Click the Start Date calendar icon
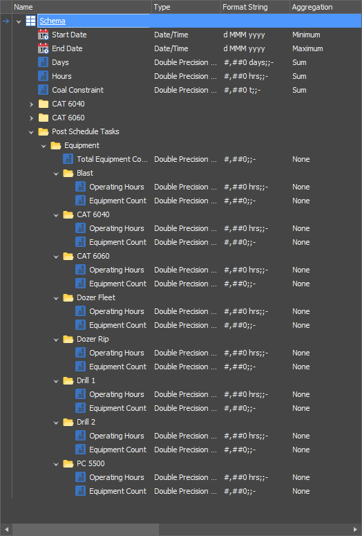Image resolution: width=362 pixels, height=536 pixels. pos(43,35)
